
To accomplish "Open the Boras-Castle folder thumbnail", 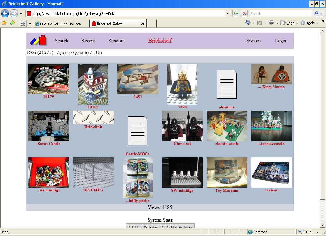I will click(x=49, y=126).
